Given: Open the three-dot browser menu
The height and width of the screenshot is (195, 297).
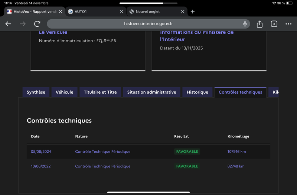Looking at the screenshot, I should (288, 24).
